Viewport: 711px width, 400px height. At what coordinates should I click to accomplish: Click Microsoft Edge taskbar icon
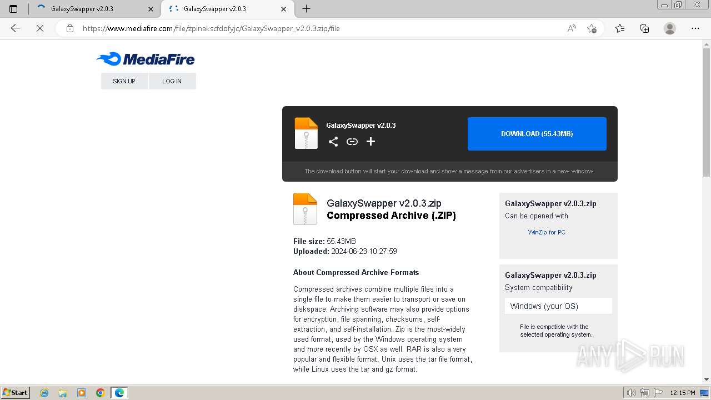click(119, 393)
